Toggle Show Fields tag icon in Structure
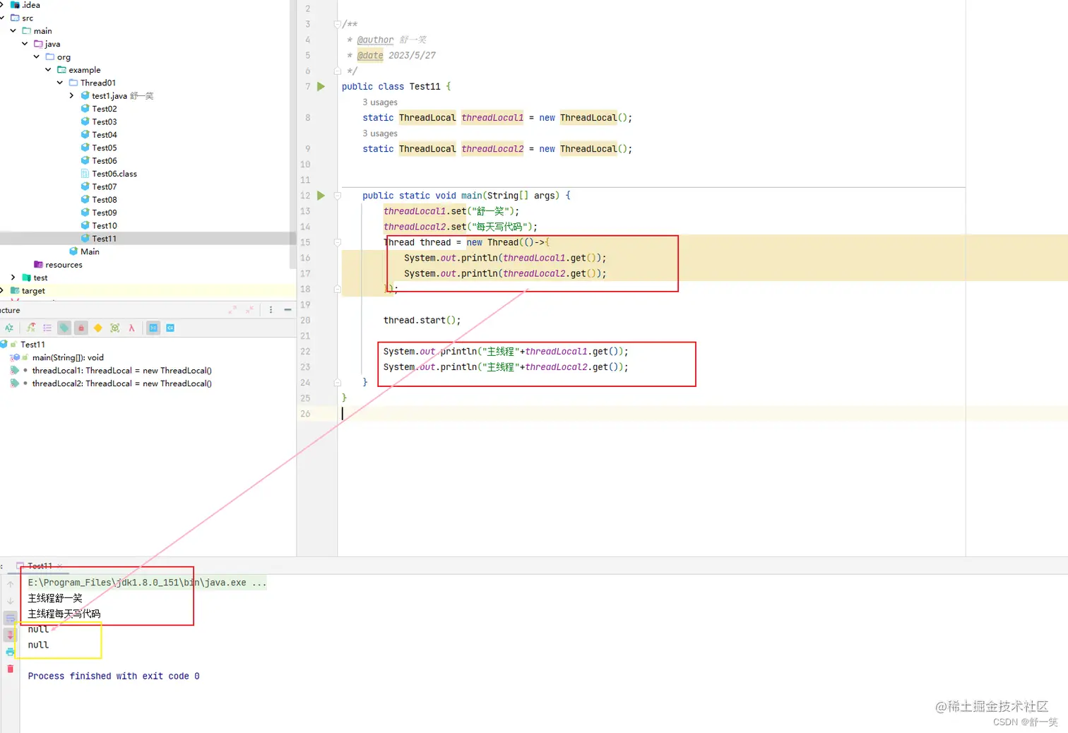Screen dimensions: 1068x733 click(64, 328)
